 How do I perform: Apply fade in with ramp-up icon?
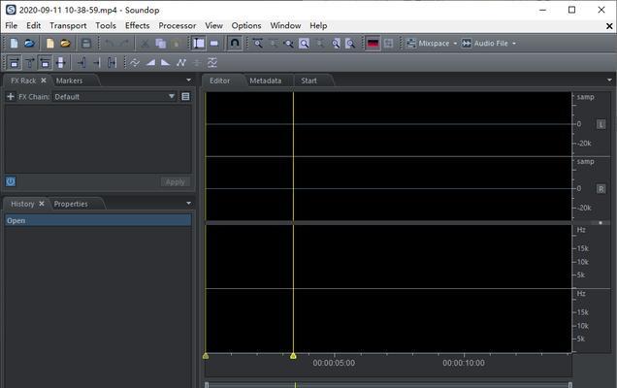tap(150, 63)
